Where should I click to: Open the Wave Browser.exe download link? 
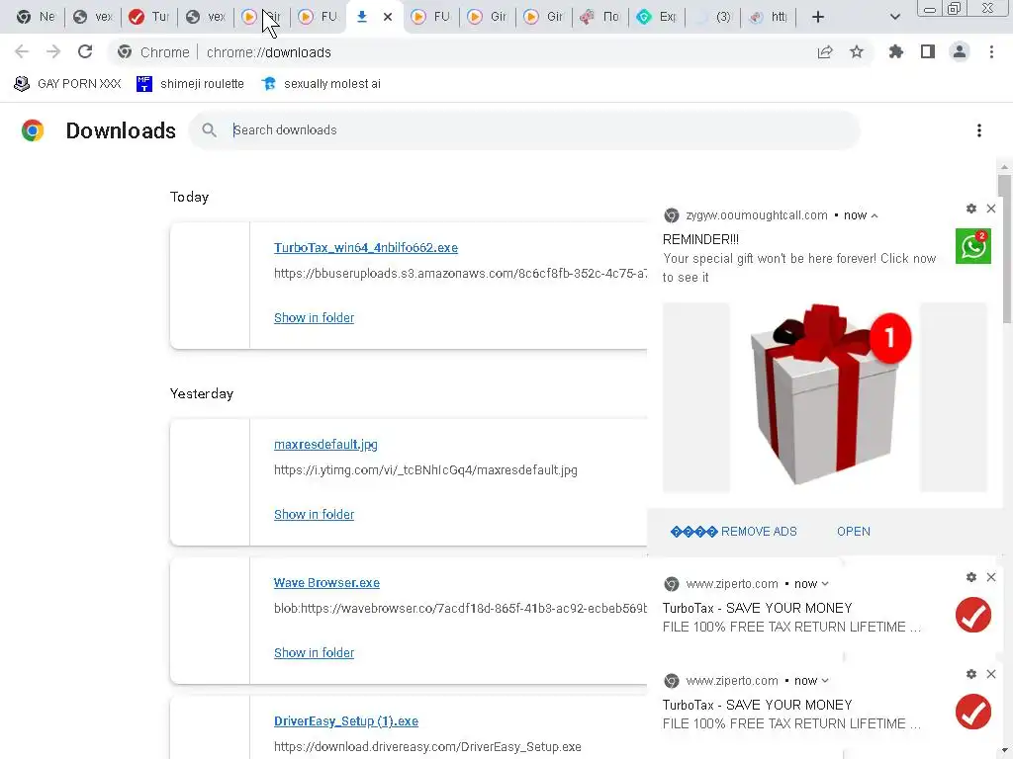326,583
